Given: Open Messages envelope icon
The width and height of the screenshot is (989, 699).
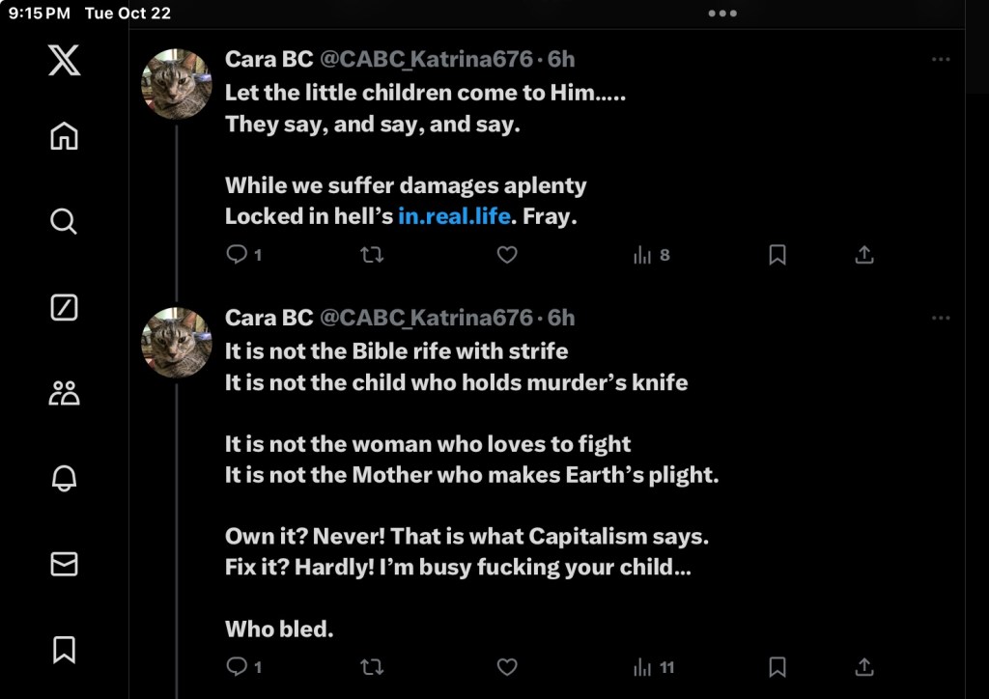Looking at the screenshot, I should pos(64,564).
